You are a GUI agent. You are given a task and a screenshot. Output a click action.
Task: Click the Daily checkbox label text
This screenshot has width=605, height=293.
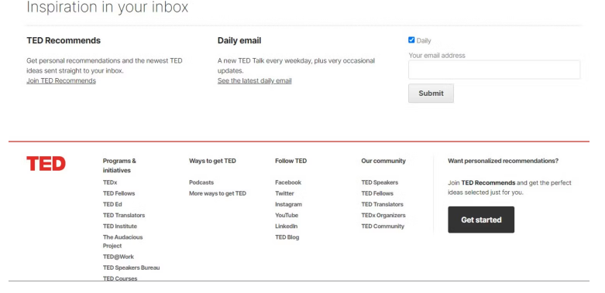click(424, 40)
